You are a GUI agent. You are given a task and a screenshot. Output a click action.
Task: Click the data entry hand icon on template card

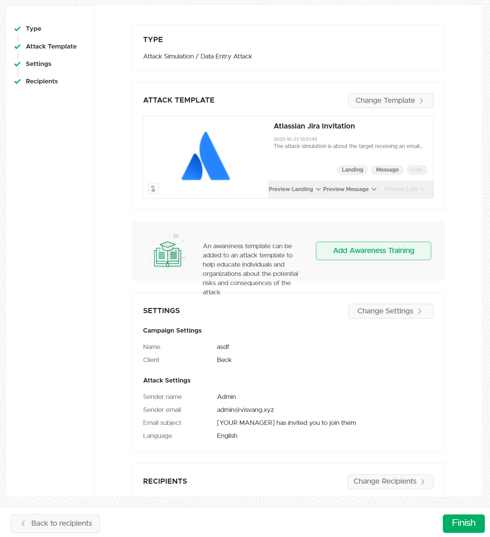point(153,188)
